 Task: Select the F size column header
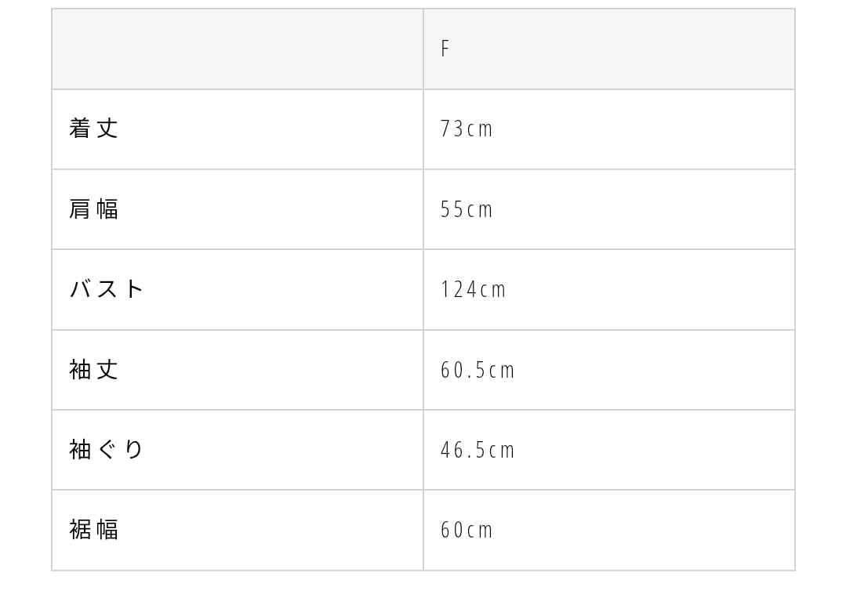pos(445,49)
